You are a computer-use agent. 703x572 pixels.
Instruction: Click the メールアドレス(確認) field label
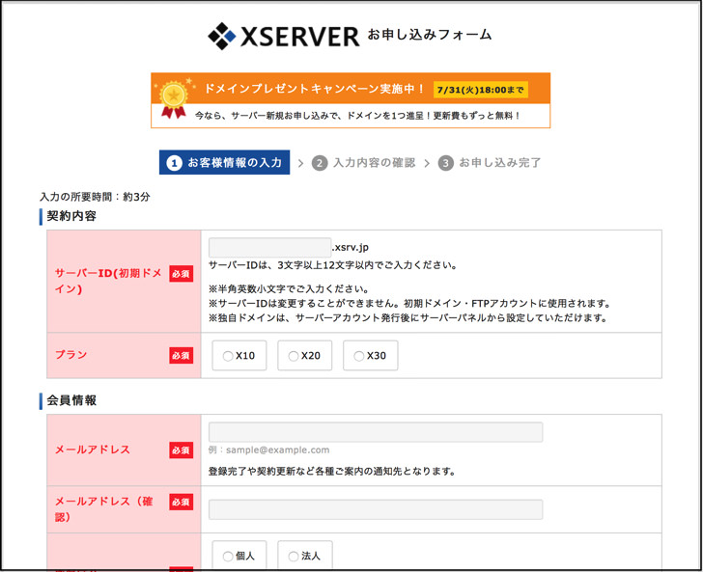click(x=103, y=509)
